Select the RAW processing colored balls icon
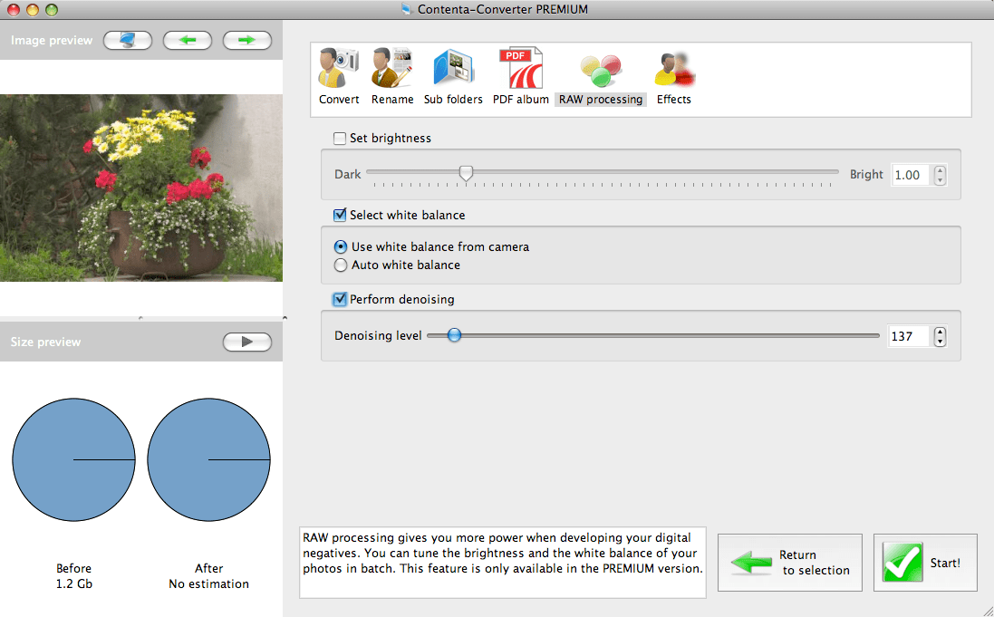994x617 pixels. [601, 70]
